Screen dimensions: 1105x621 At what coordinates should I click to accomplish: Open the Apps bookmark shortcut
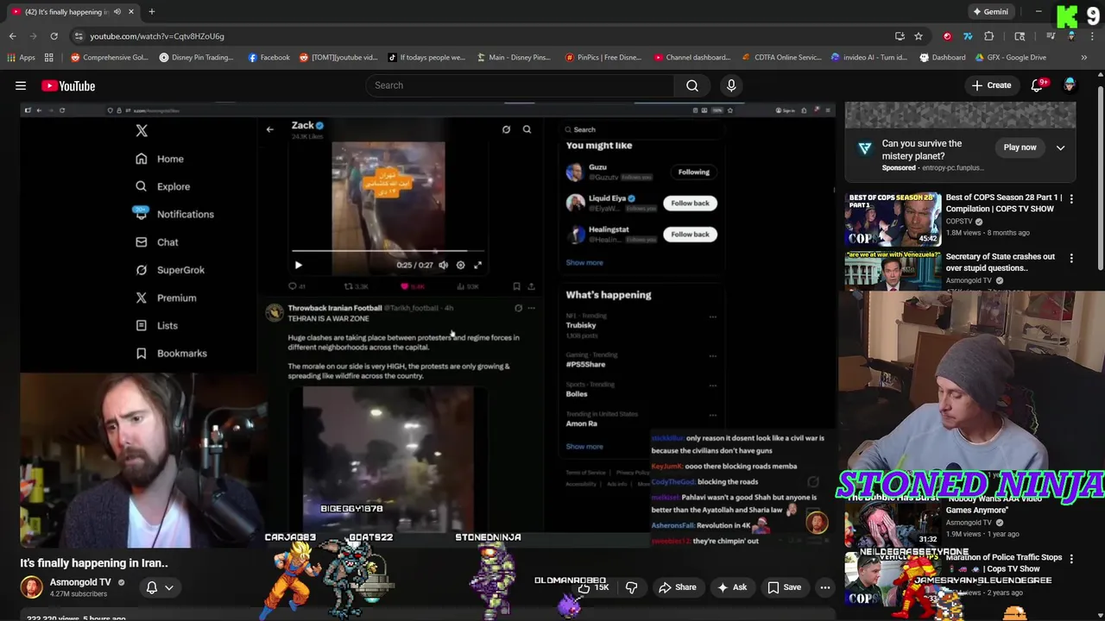tap(21, 58)
